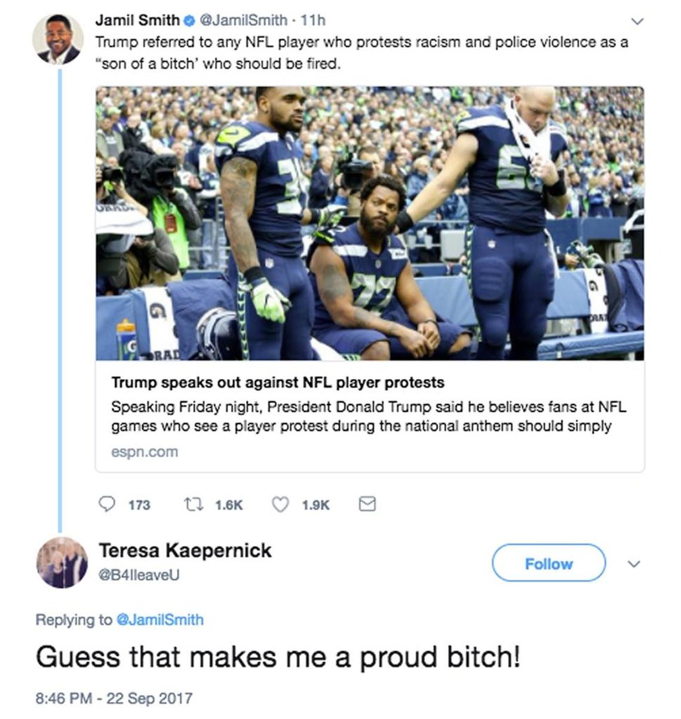The width and height of the screenshot is (681, 719).
Task: Open headline 'Trump speaks out against NFL player protests'
Action: click(278, 383)
